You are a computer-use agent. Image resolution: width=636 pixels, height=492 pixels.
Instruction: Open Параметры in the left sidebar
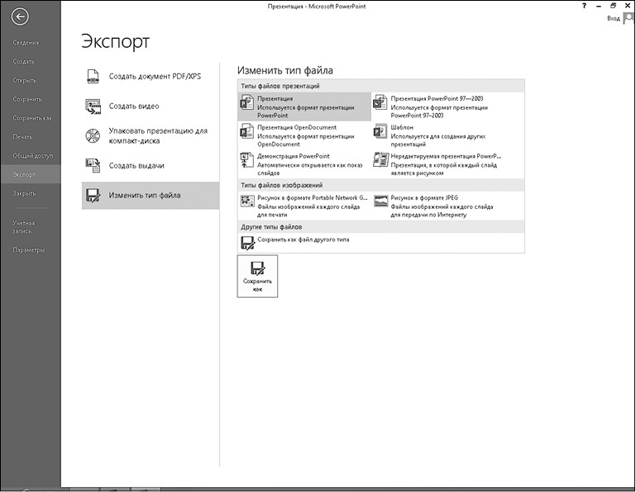coord(28,249)
